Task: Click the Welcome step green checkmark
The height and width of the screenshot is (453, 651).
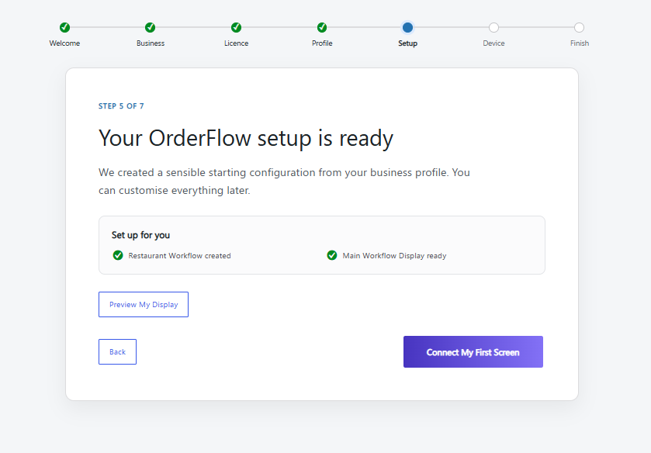Action: click(x=64, y=27)
